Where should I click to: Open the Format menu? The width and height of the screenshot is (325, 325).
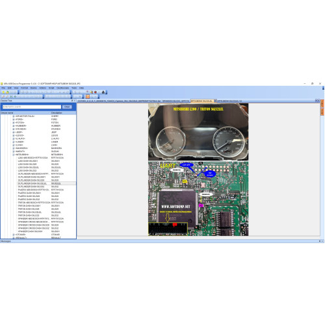click(24, 88)
